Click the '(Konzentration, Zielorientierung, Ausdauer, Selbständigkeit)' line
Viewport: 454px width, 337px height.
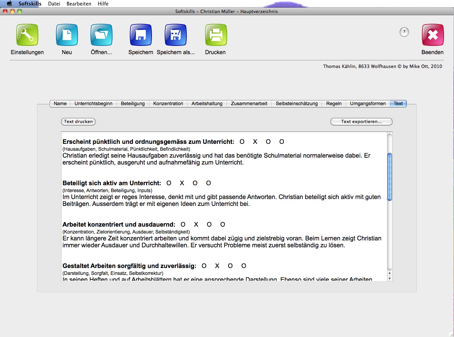(126, 232)
